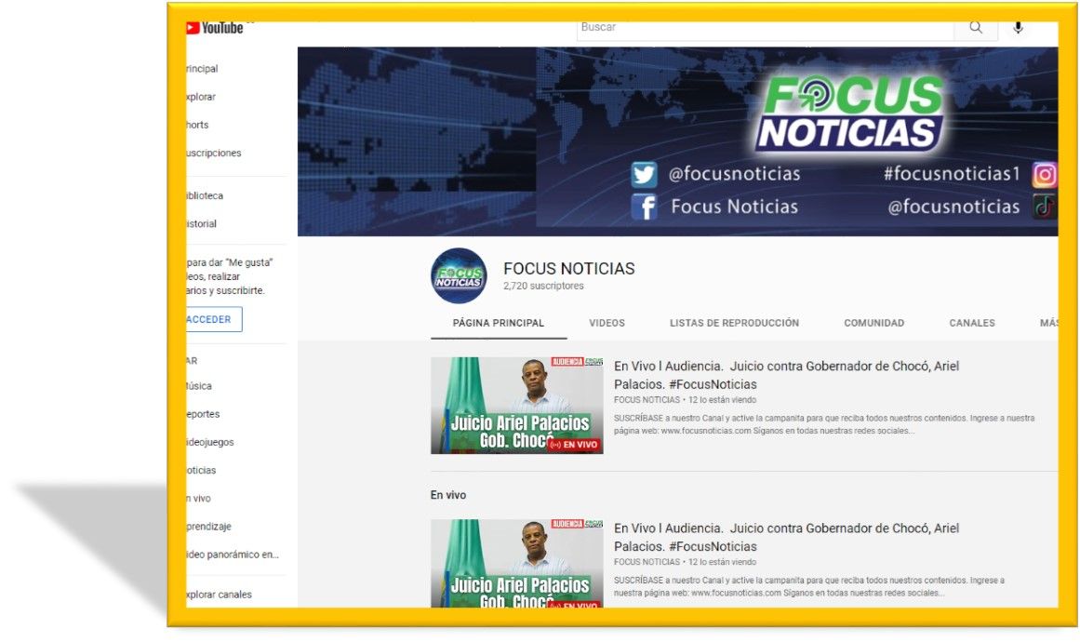The height and width of the screenshot is (642, 1080).
Task: Open Videojuegos category in sidebar
Action: point(210,442)
